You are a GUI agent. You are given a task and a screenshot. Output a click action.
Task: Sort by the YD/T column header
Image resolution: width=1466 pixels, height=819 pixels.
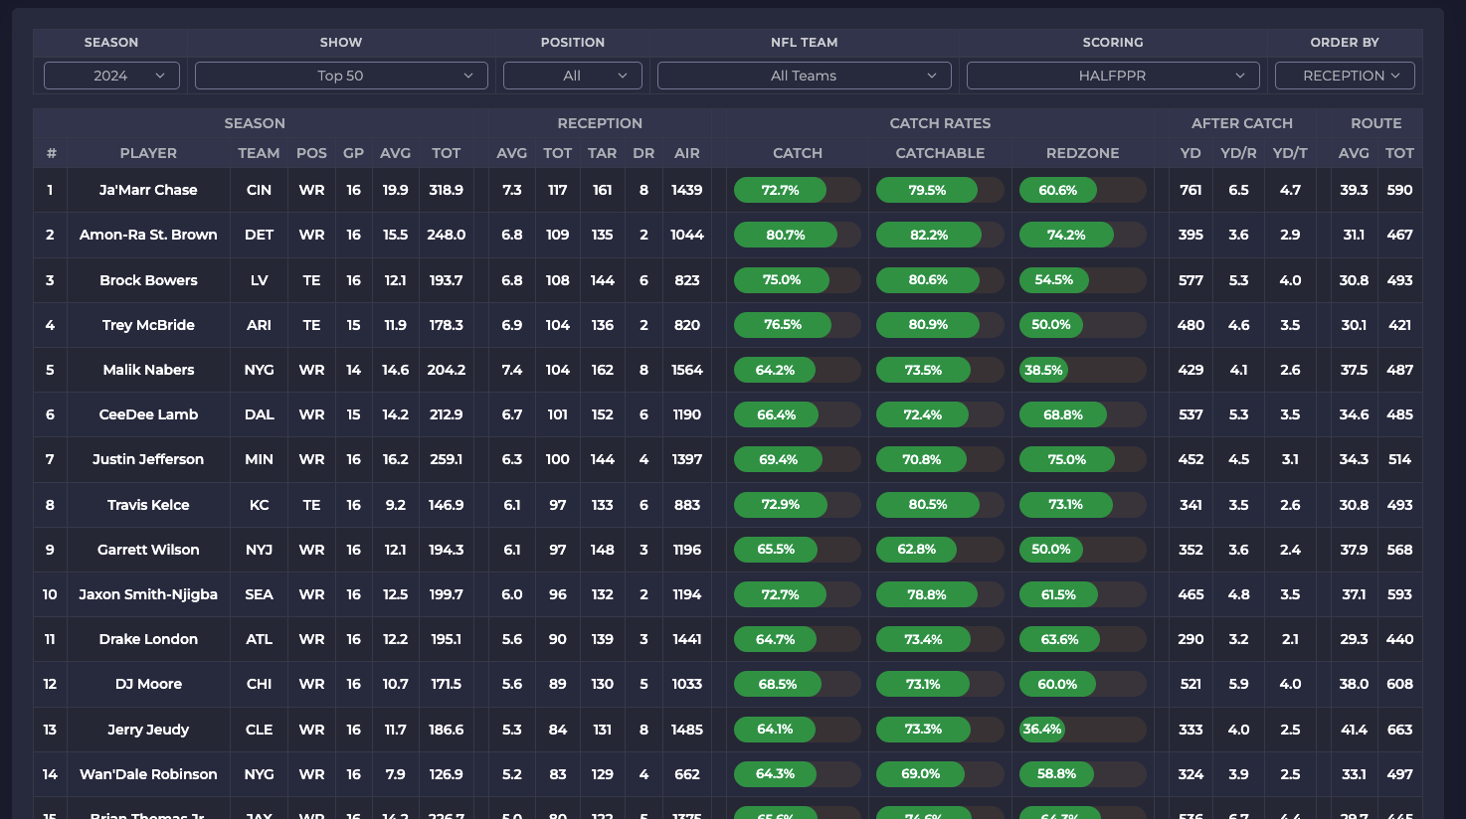(x=1290, y=153)
